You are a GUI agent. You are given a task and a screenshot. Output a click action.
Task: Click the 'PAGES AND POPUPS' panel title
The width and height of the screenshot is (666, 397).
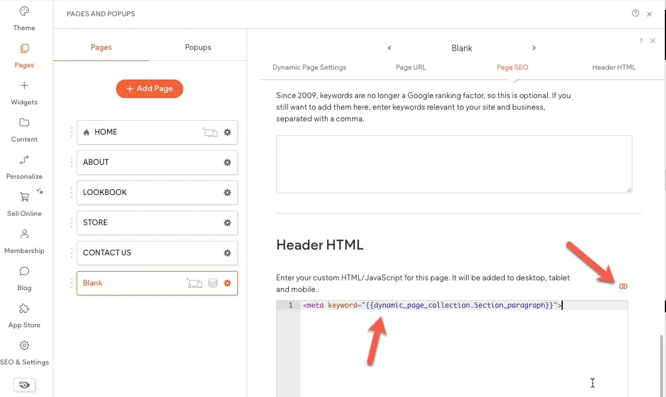(101, 13)
